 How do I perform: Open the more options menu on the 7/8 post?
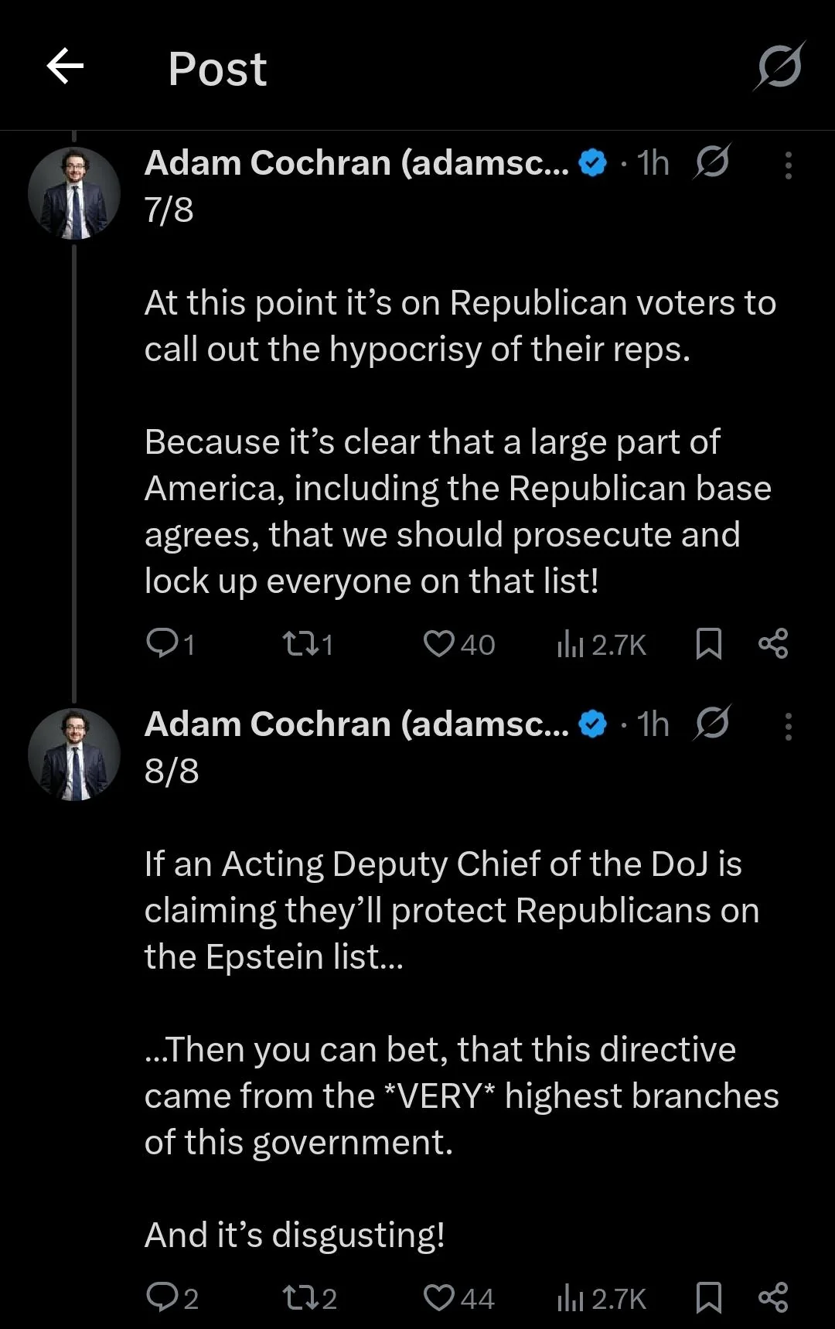coord(788,165)
